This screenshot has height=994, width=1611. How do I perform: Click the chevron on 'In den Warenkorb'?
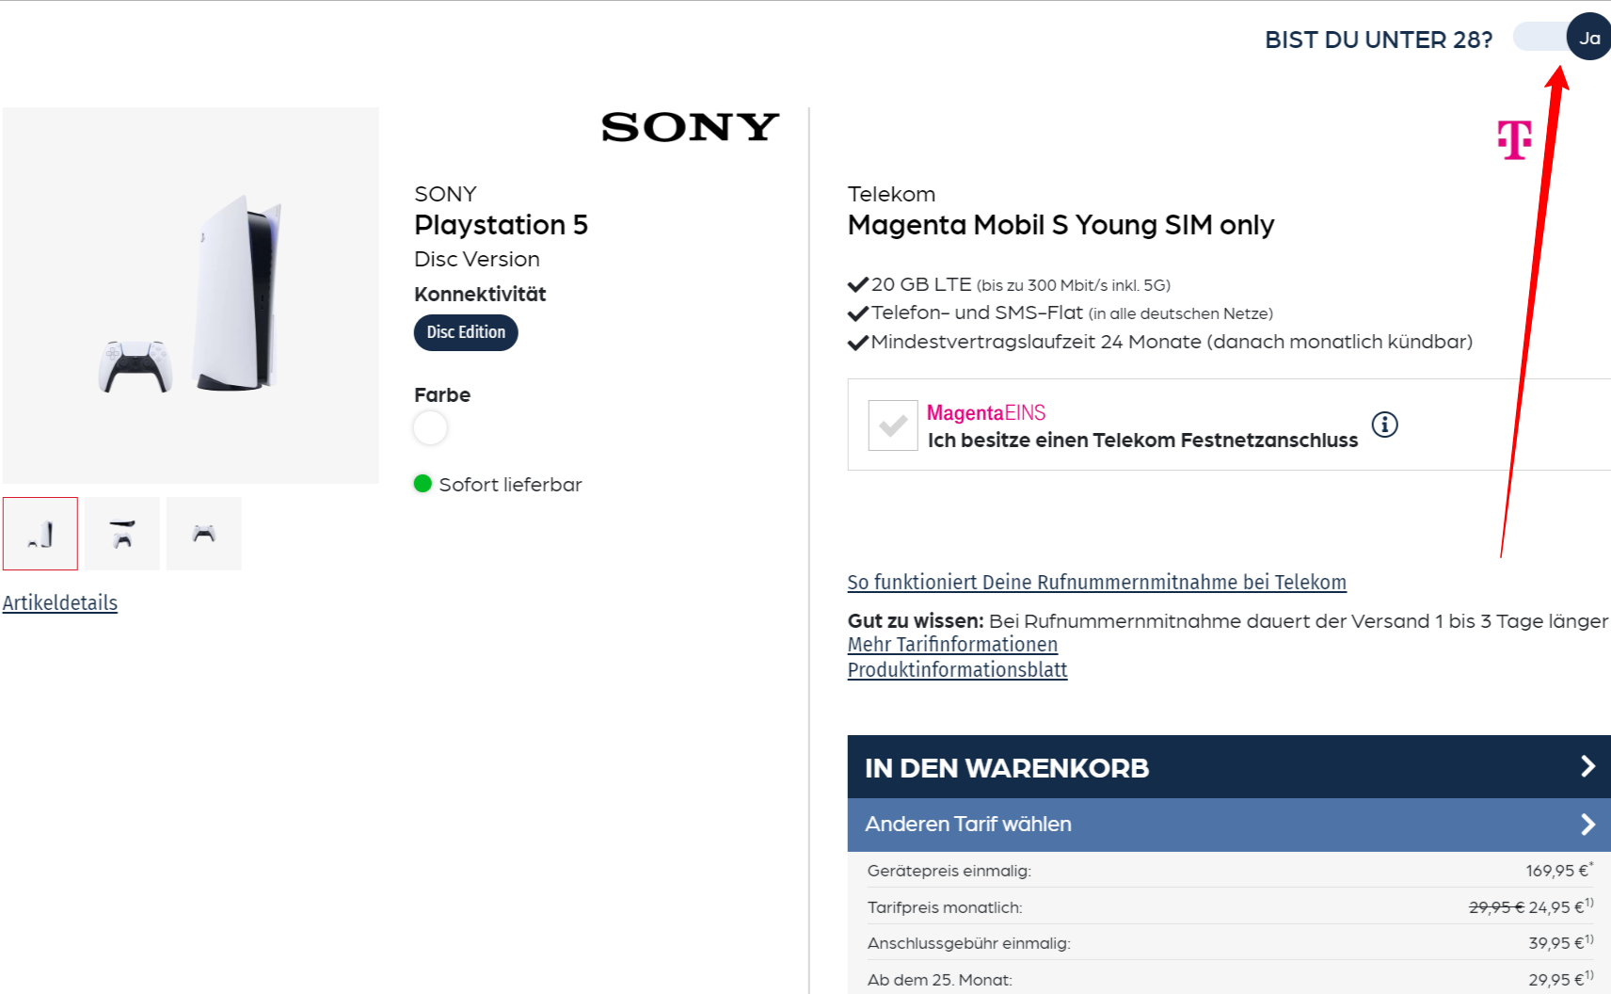point(1587,767)
